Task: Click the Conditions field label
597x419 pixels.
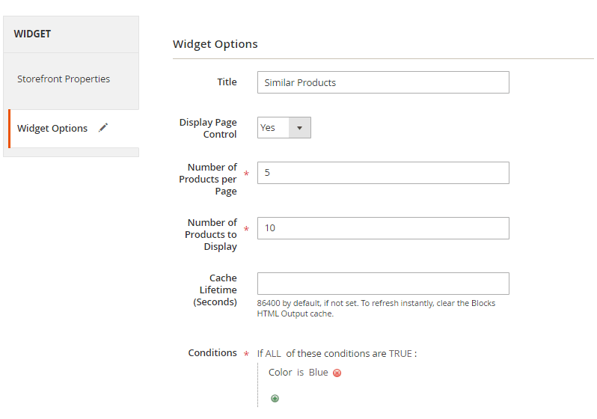Action: (212, 352)
